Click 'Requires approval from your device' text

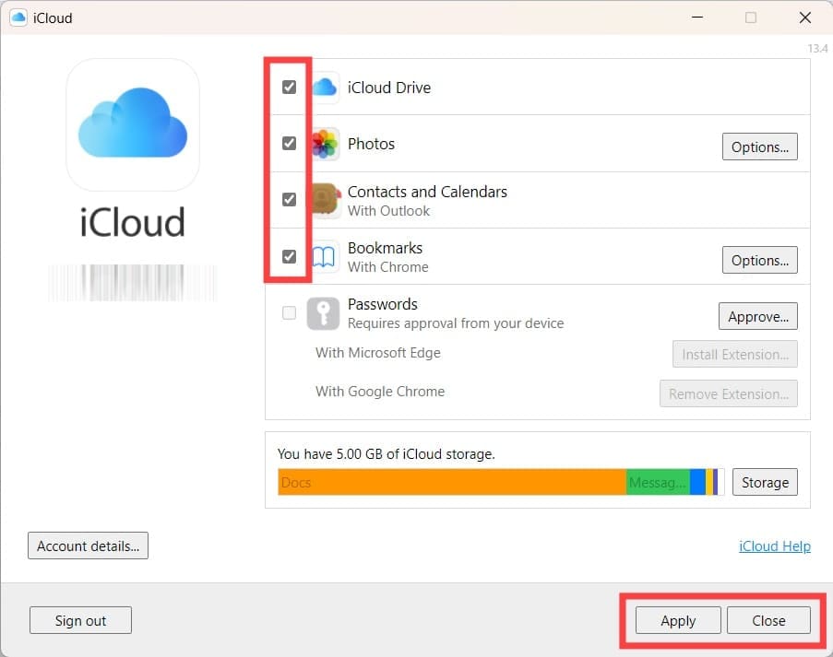pyautogui.click(x=456, y=323)
